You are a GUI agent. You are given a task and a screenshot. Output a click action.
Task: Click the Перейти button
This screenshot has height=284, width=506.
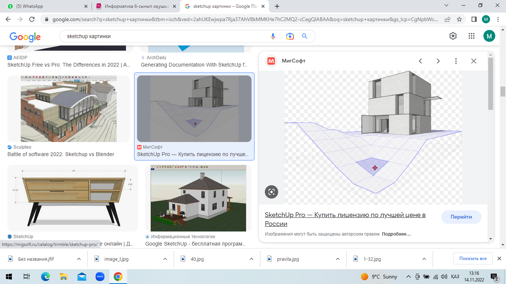(x=461, y=217)
